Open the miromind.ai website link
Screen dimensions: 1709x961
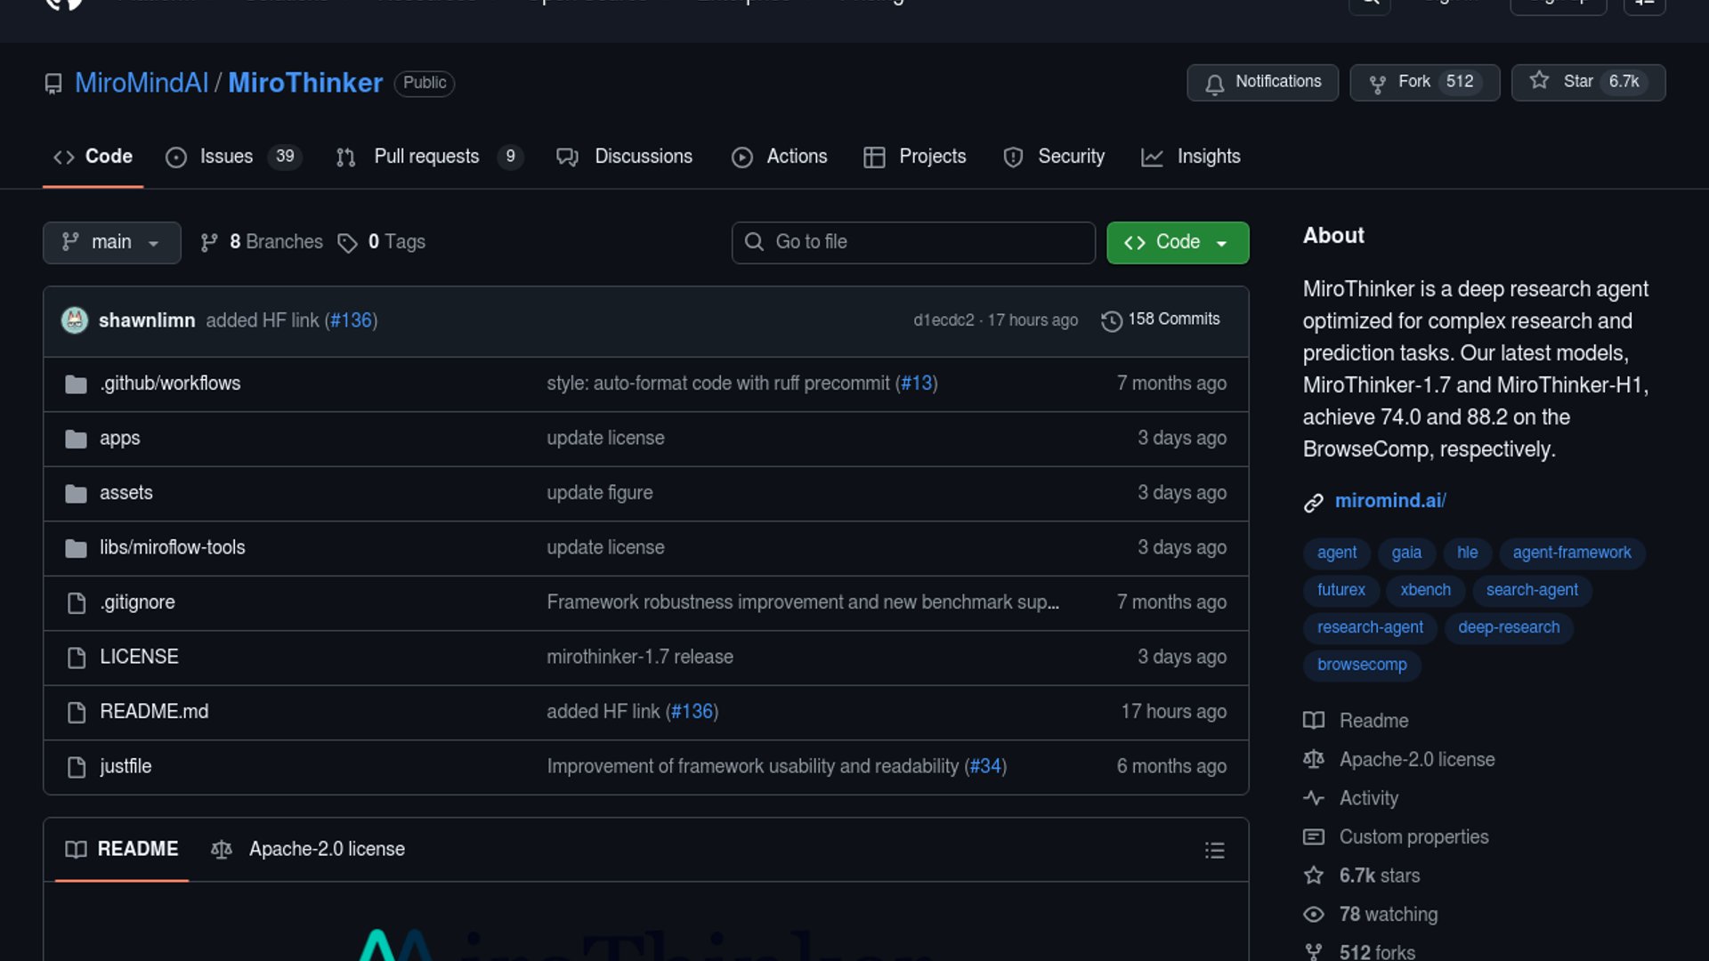click(1389, 501)
